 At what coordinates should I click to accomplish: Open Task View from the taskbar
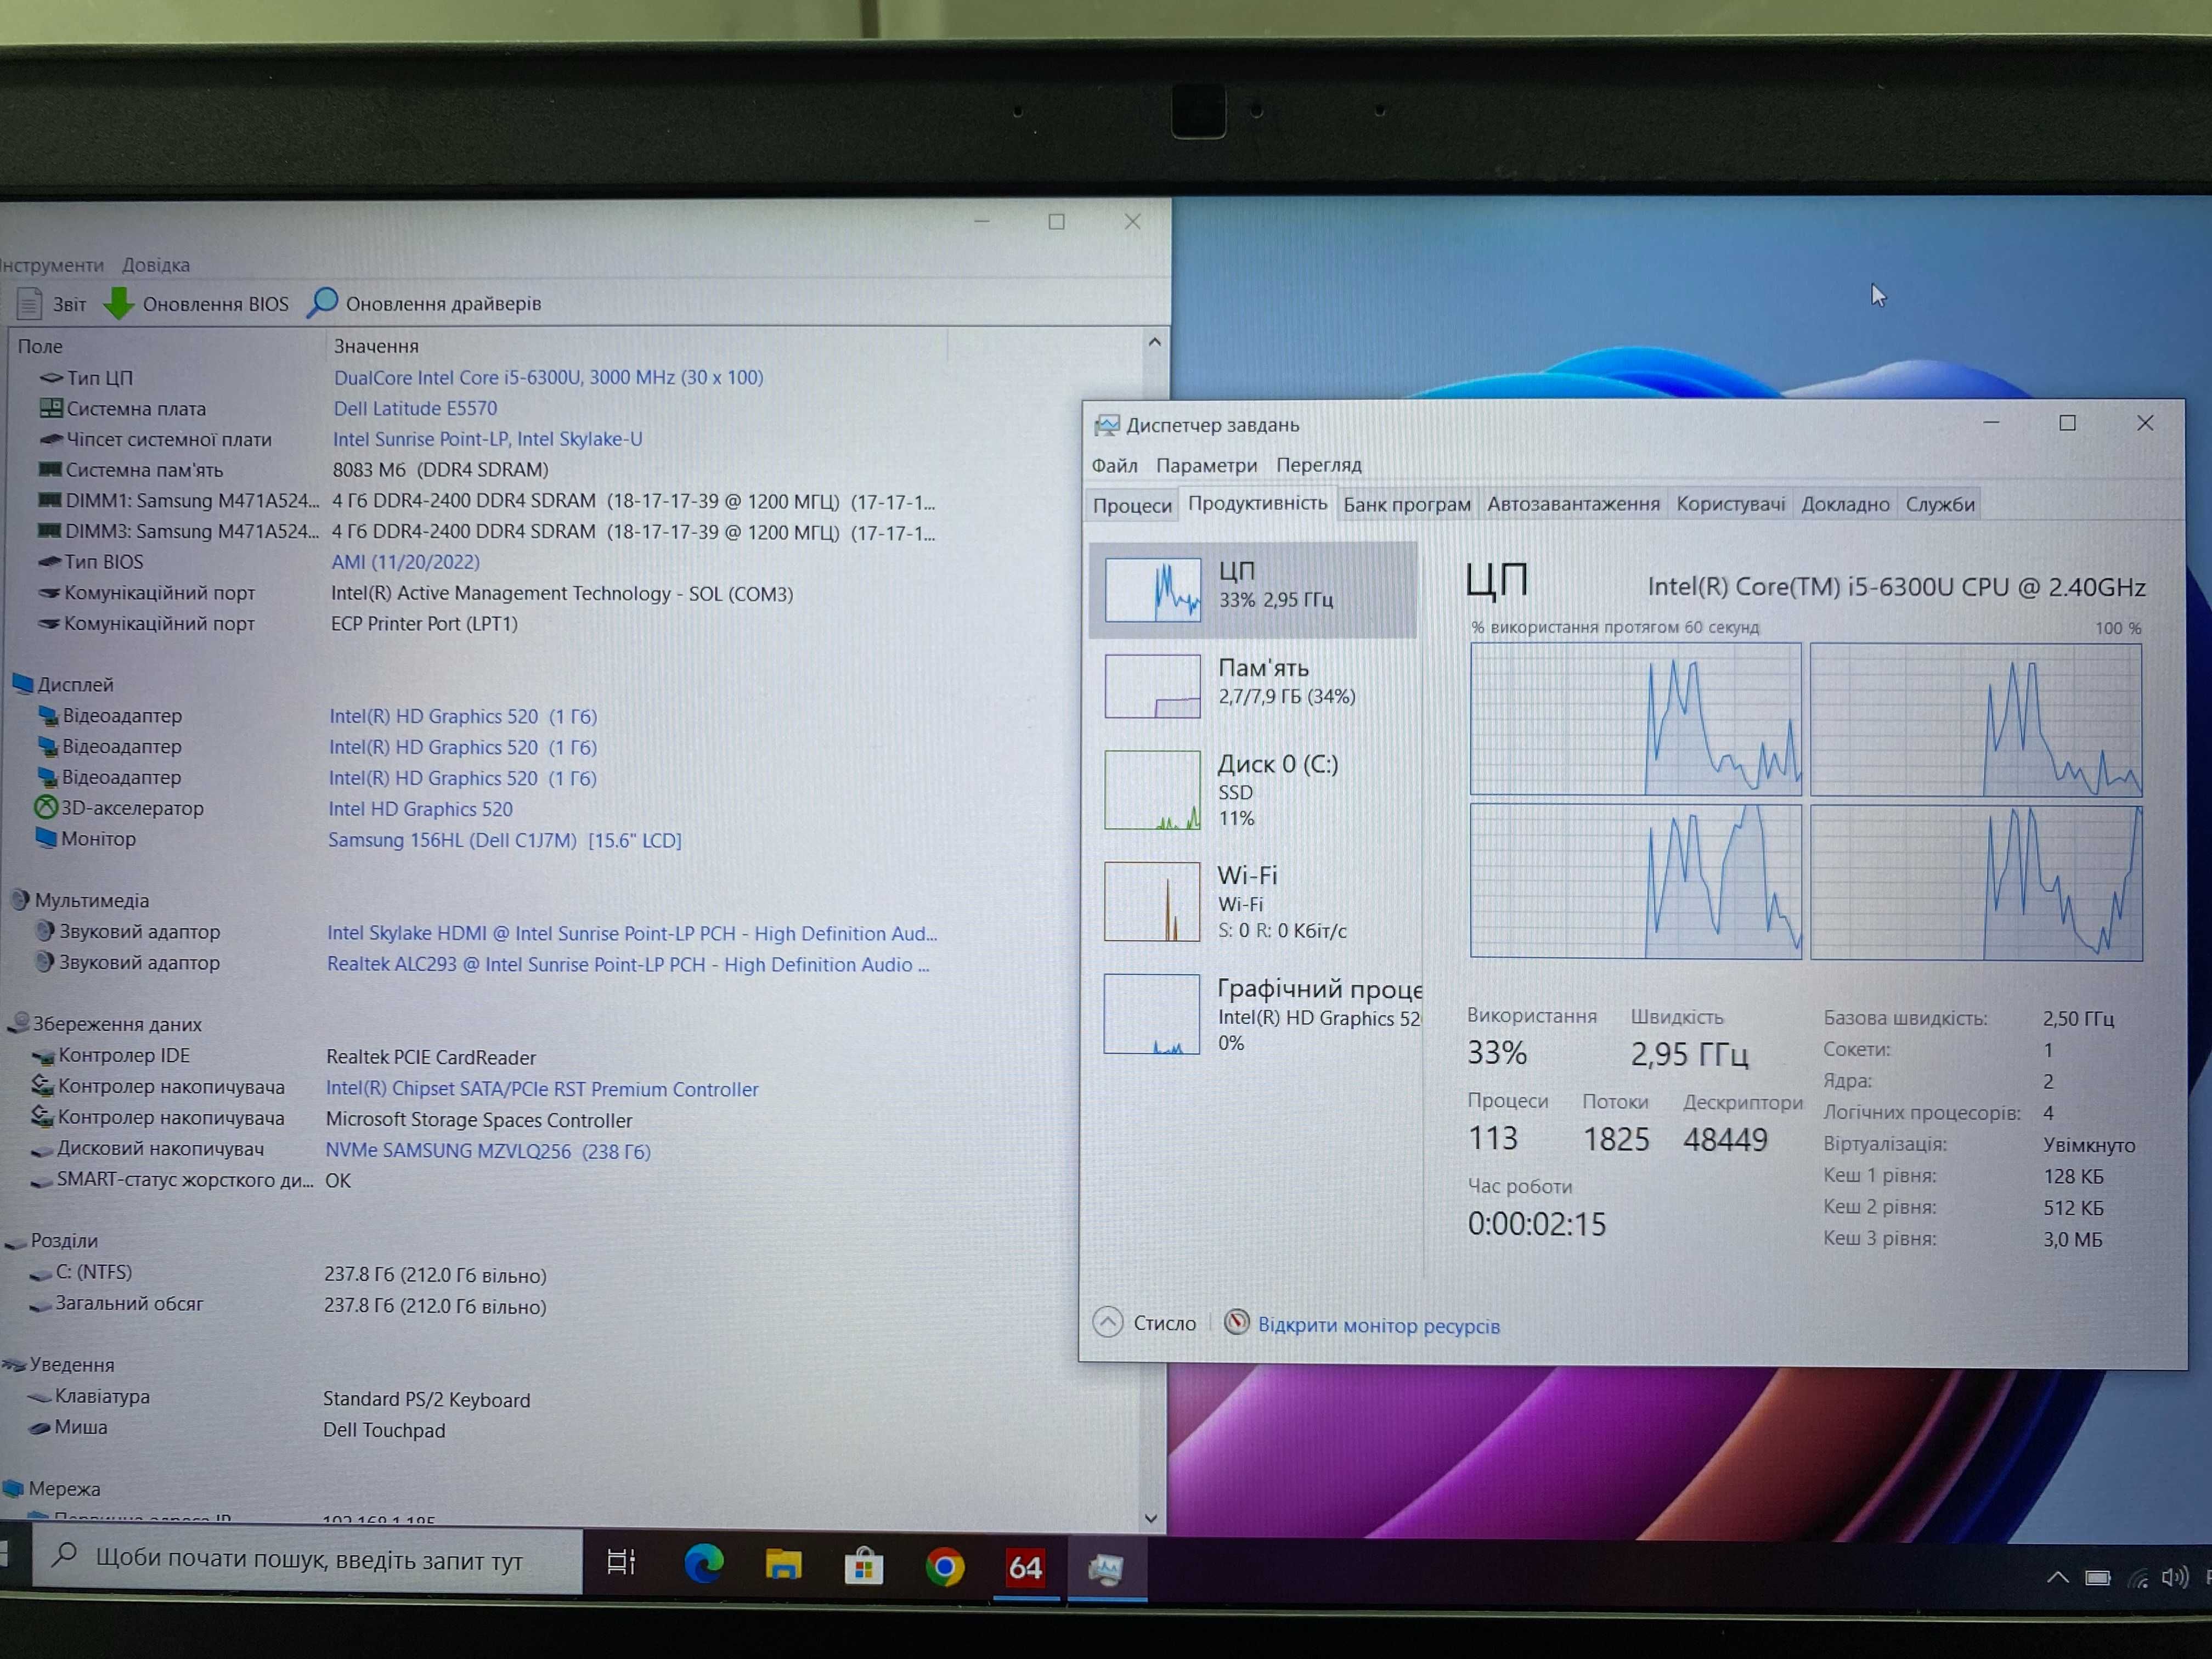(621, 1562)
